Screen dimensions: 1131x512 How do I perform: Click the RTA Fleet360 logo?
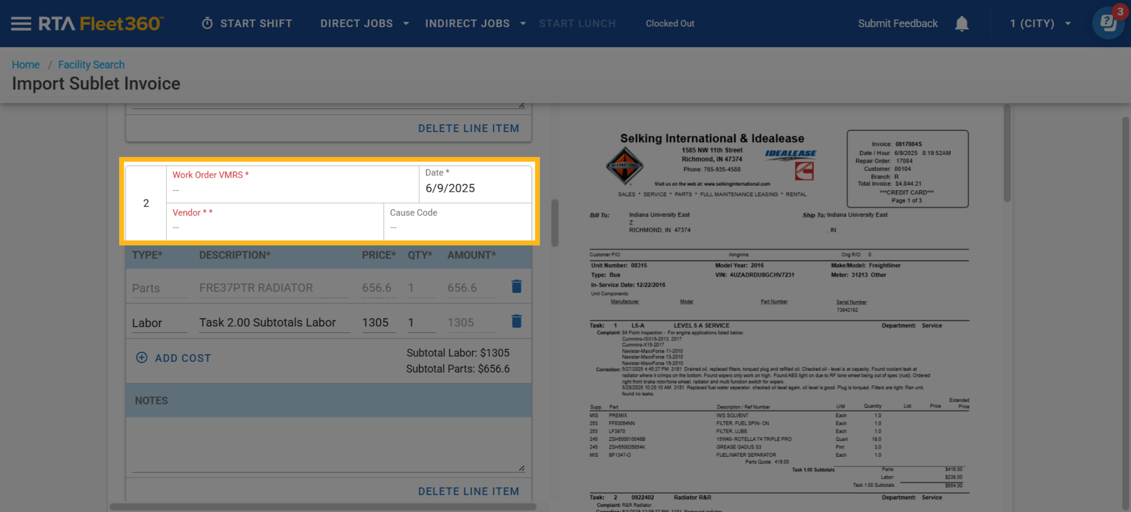[101, 24]
